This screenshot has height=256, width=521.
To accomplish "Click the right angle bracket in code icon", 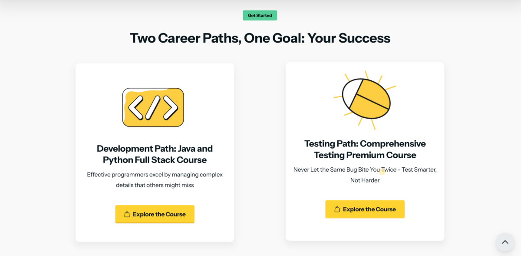I will pos(170,108).
